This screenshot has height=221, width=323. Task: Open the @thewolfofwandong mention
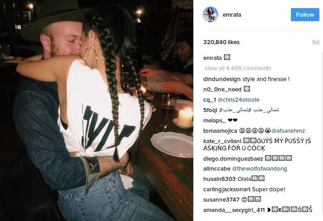tap(259, 169)
